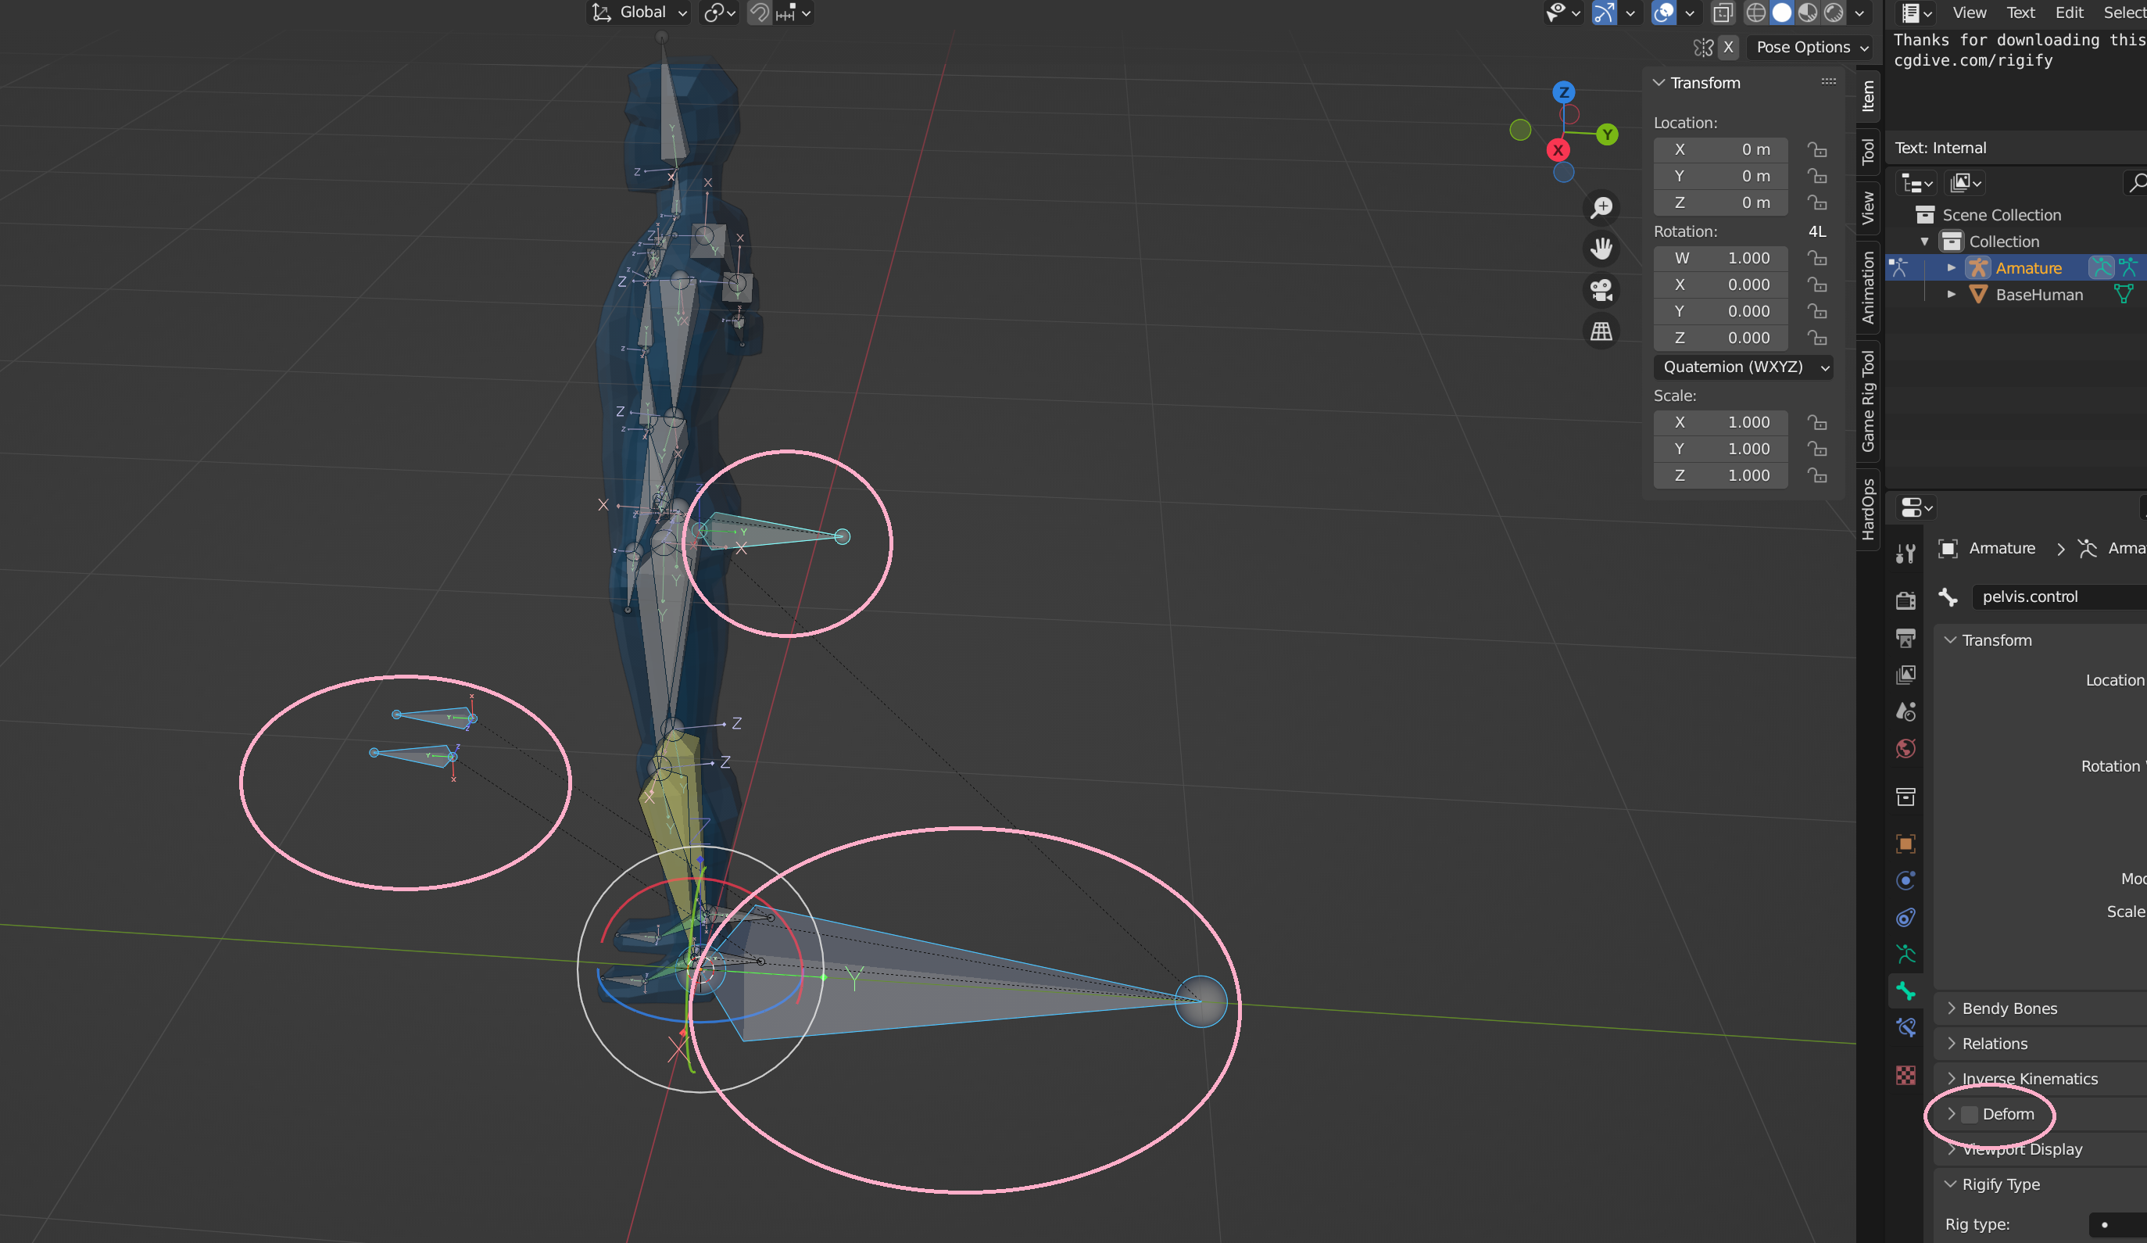2147x1243 pixels.
Task: Toggle perspective/orthographic grid view button
Action: click(x=1601, y=331)
